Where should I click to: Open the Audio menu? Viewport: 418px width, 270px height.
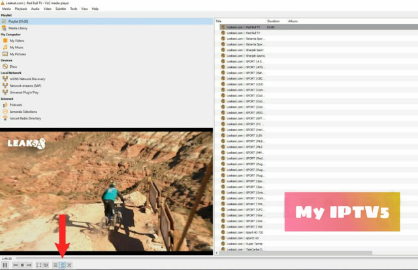[x=35, y=8]
